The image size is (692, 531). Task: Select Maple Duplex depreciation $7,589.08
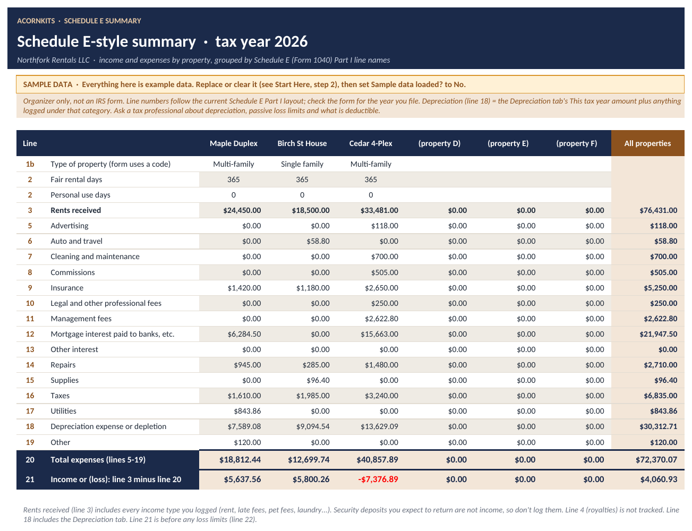(234, 426)
